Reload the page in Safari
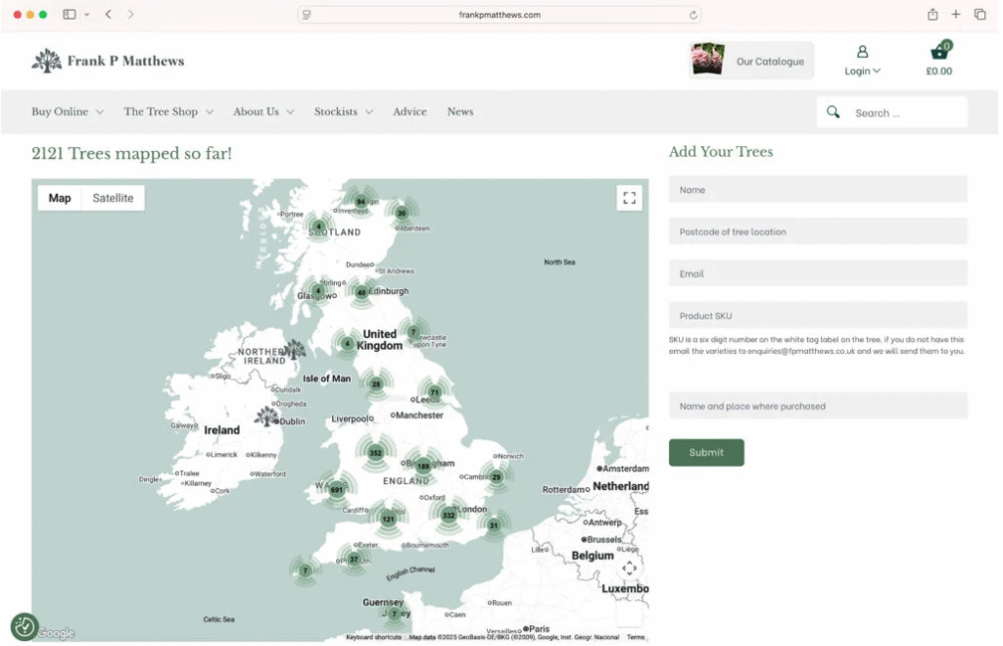This screenshot has height=646, width=1003. click(x=693, y=15)
